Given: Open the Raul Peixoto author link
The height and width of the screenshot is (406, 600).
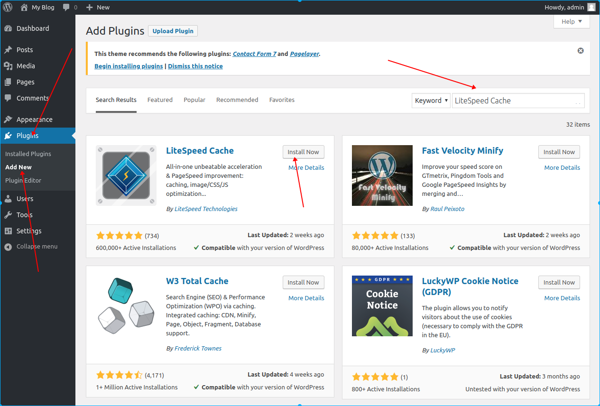Looking at the screenshot, I should [447, 209].
